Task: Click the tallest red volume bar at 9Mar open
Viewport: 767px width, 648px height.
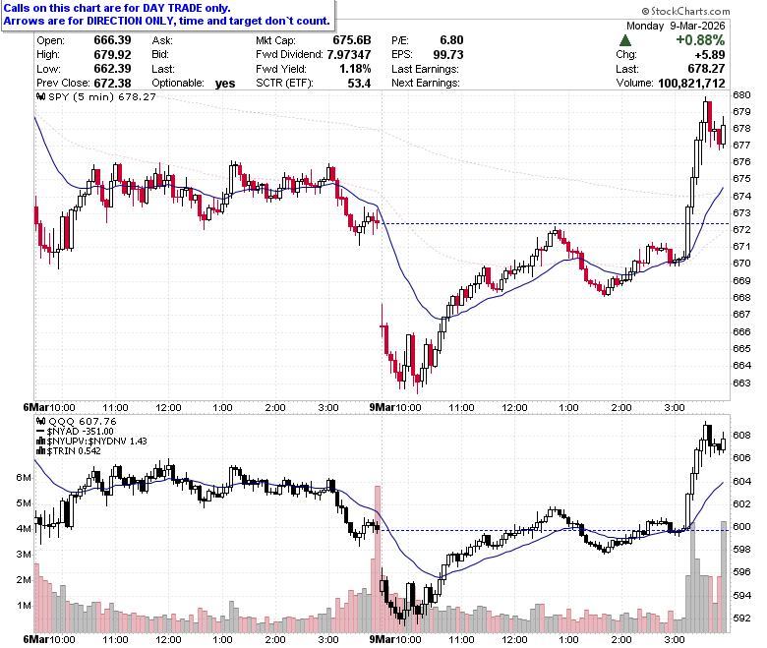Action: (378, 558)
